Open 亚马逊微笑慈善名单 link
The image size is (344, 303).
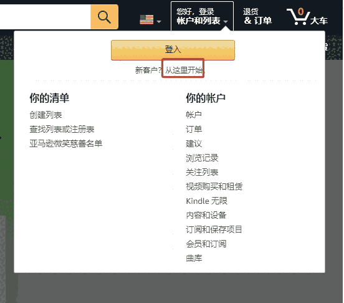pyautogui.click(x=66, y=143)
